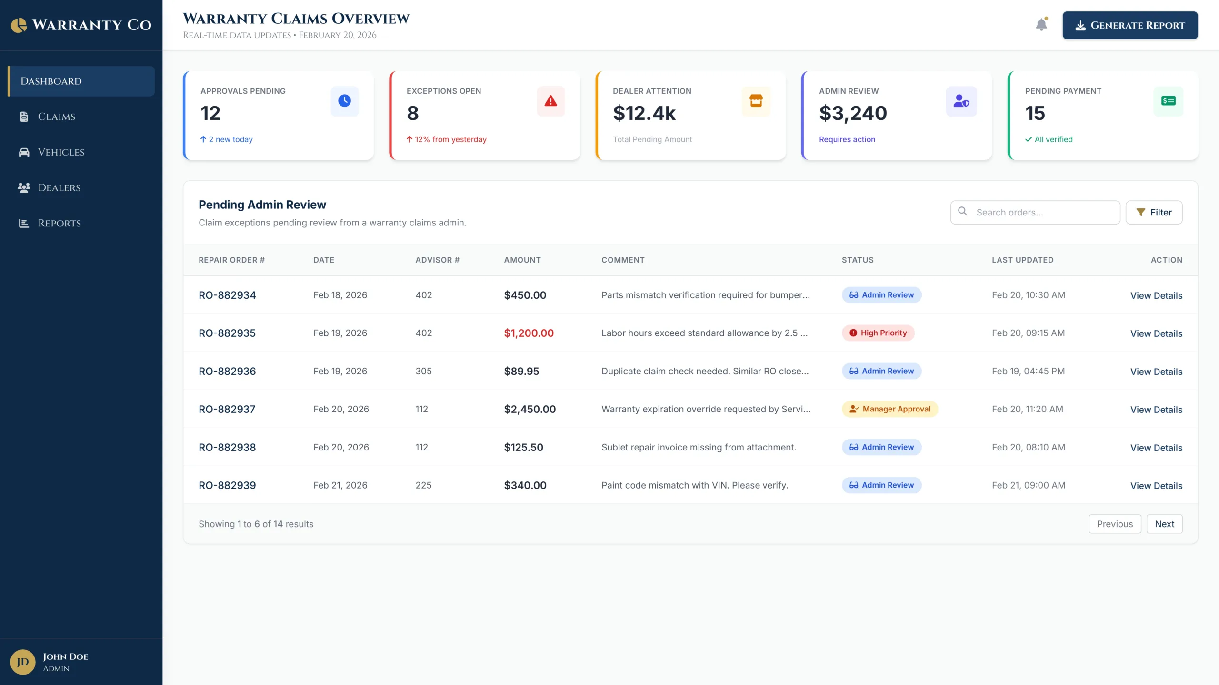Go to Next page of results

point(1164,524)
